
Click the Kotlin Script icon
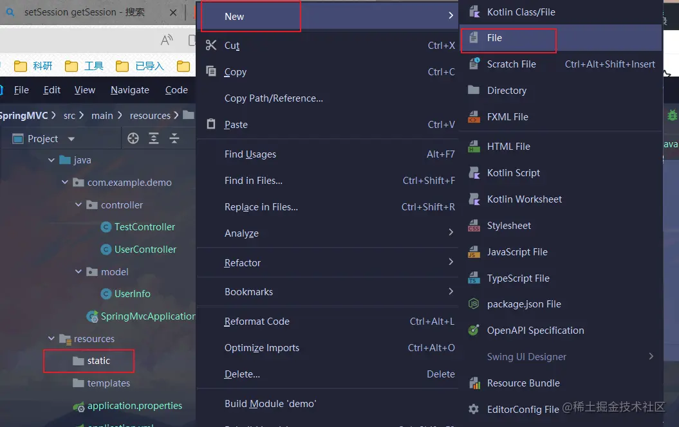click(x=474, y=173)
